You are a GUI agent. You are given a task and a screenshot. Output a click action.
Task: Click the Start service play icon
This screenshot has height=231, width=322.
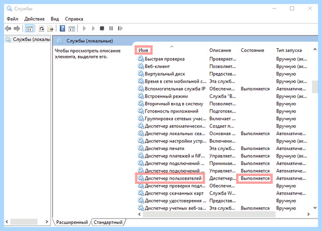pyautogui.click(x=84, y=28)
